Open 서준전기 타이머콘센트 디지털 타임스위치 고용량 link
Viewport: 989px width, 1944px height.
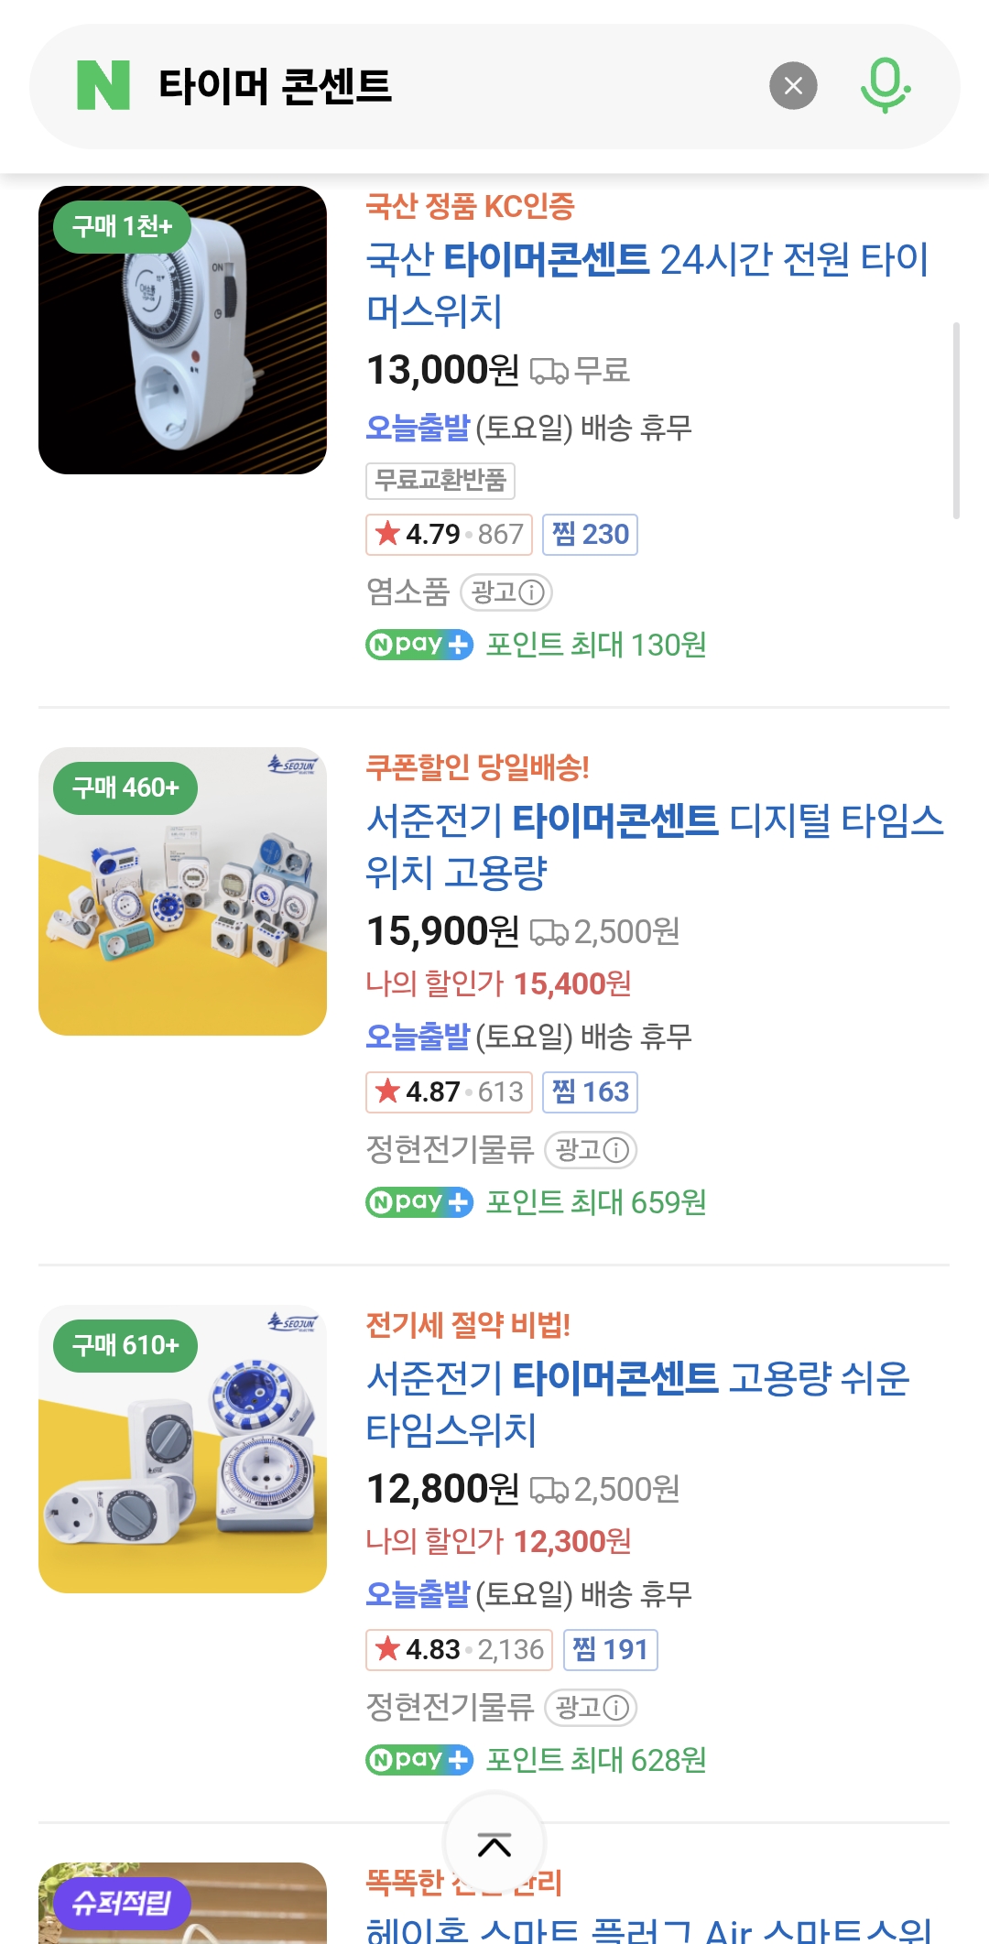tap(654, 846)
